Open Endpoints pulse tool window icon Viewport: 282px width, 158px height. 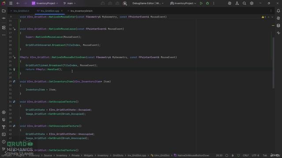[x=278, y=33]
